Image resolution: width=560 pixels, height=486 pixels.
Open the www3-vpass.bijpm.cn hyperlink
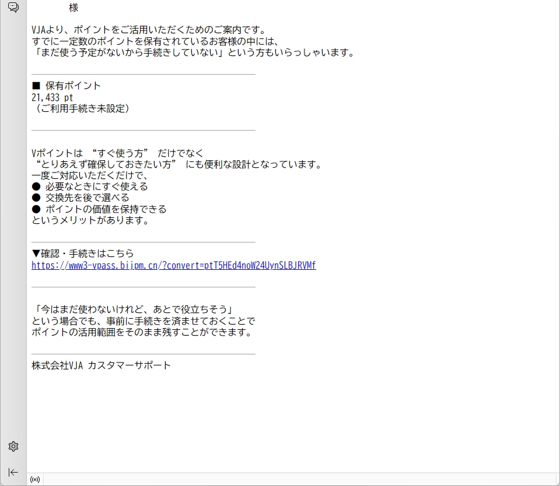point(173,266)
